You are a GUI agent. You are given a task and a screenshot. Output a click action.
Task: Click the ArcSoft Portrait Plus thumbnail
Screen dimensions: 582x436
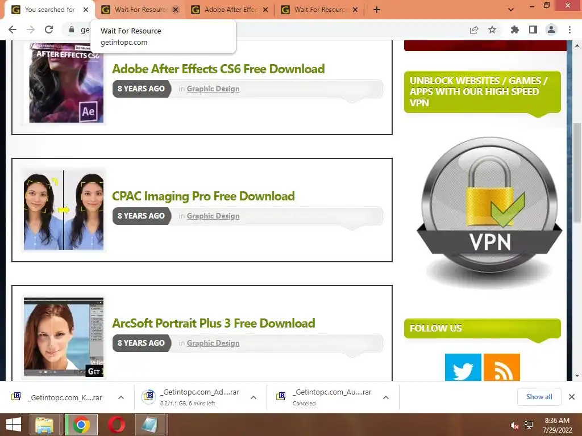(64, 337)
